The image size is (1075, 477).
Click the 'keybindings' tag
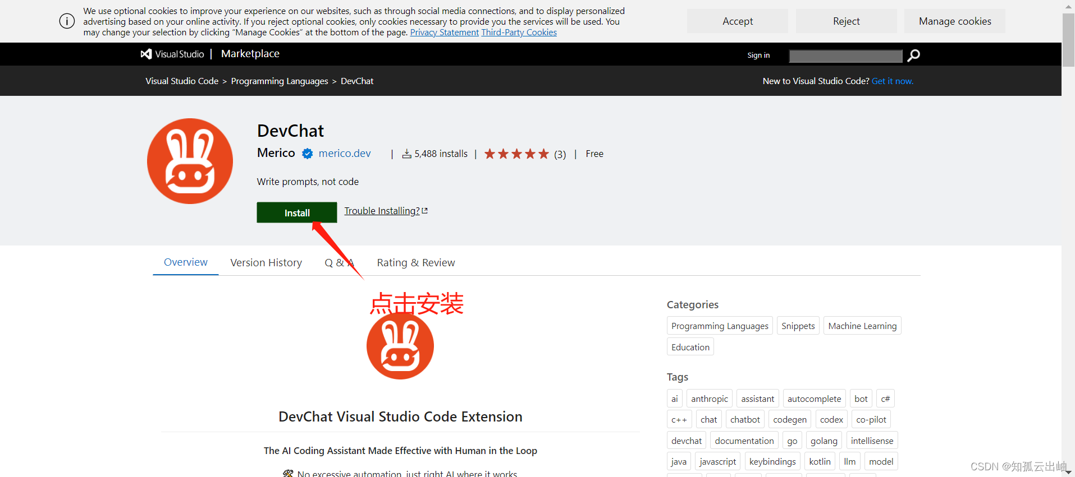(772, 461)
